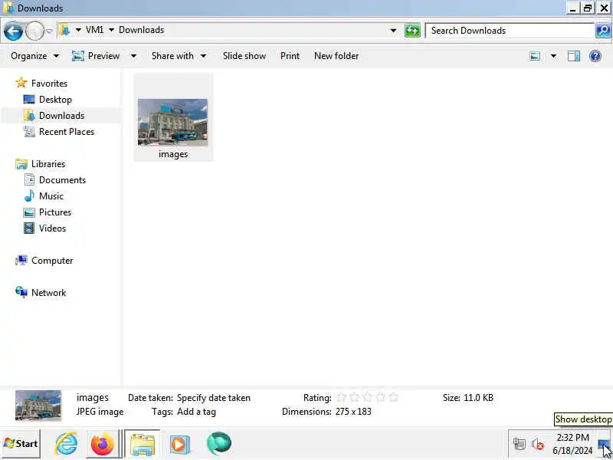Open recent locations dropdown next to Forward

(x=49, y=31)
